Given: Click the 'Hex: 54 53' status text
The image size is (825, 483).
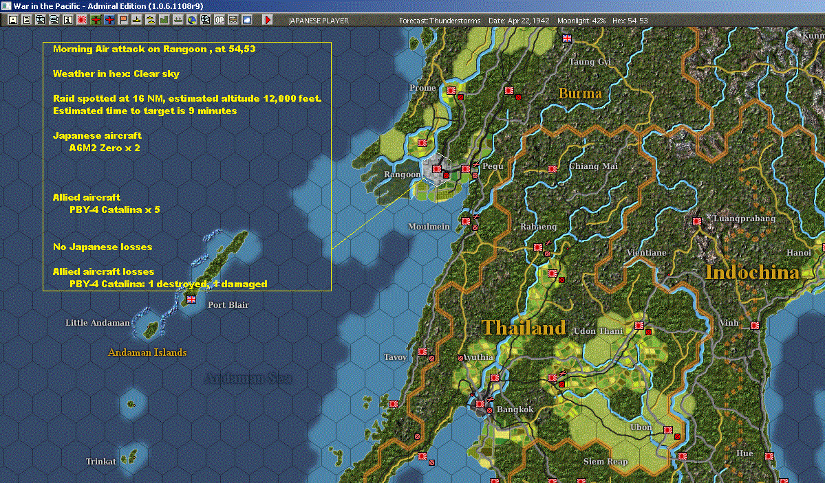Looking at the screenshot, I should click(630, 21).
